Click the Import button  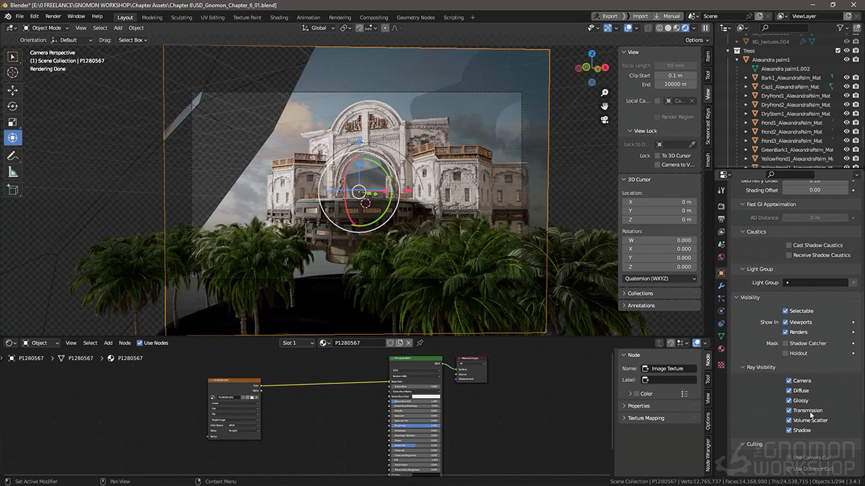coord(636,16)
